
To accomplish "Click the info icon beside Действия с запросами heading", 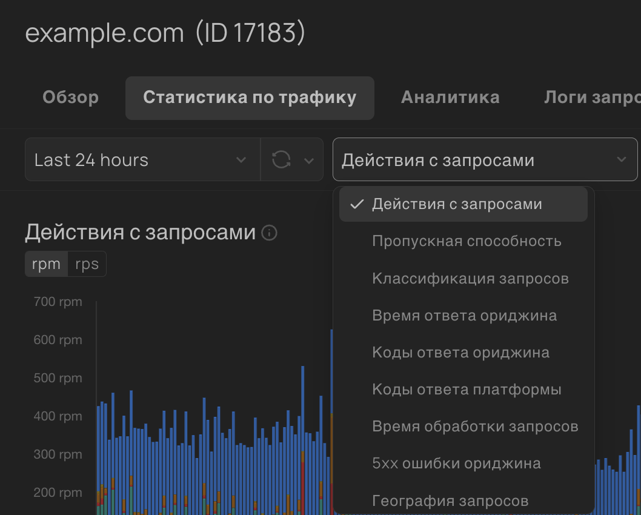I will (x=269, y=233).
